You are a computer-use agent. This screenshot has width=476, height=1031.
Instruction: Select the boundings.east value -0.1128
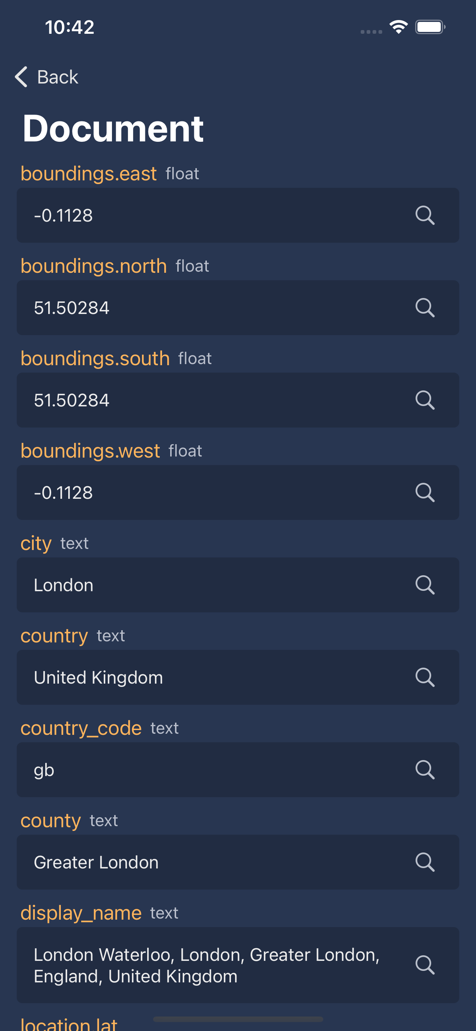tap(63, 216)
